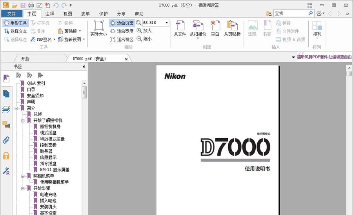This screenshot has width=353, height=215.
Task: Toggle the Fit Page (适合页面) mode
Action: click(122, 23)
